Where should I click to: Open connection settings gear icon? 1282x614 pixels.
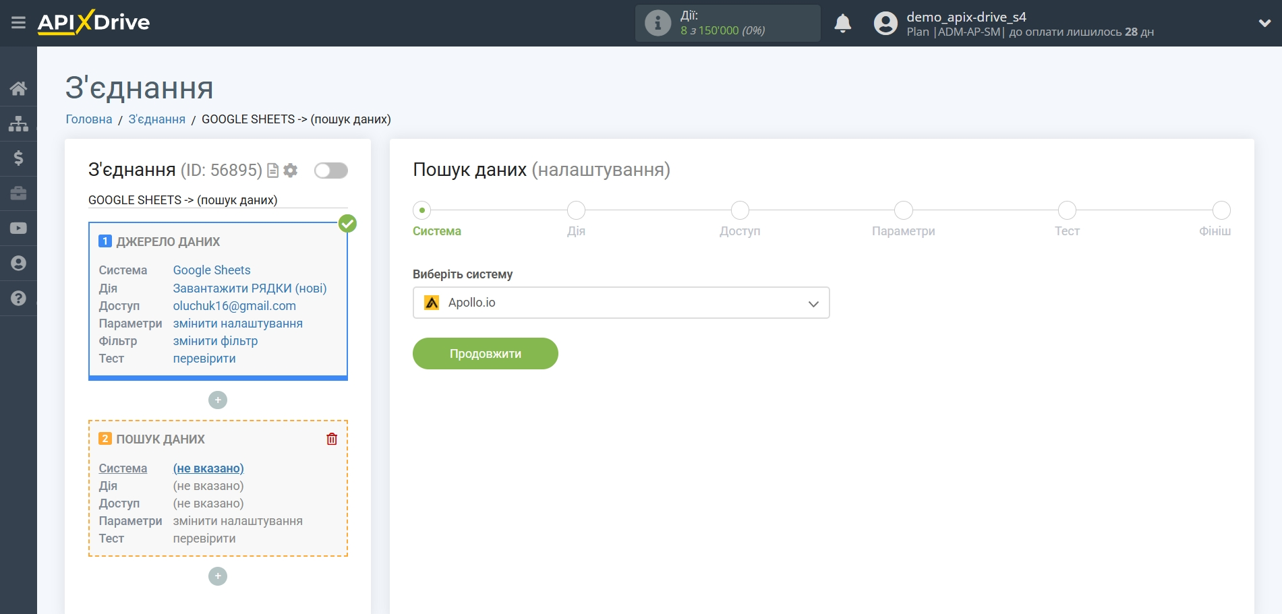290,170
